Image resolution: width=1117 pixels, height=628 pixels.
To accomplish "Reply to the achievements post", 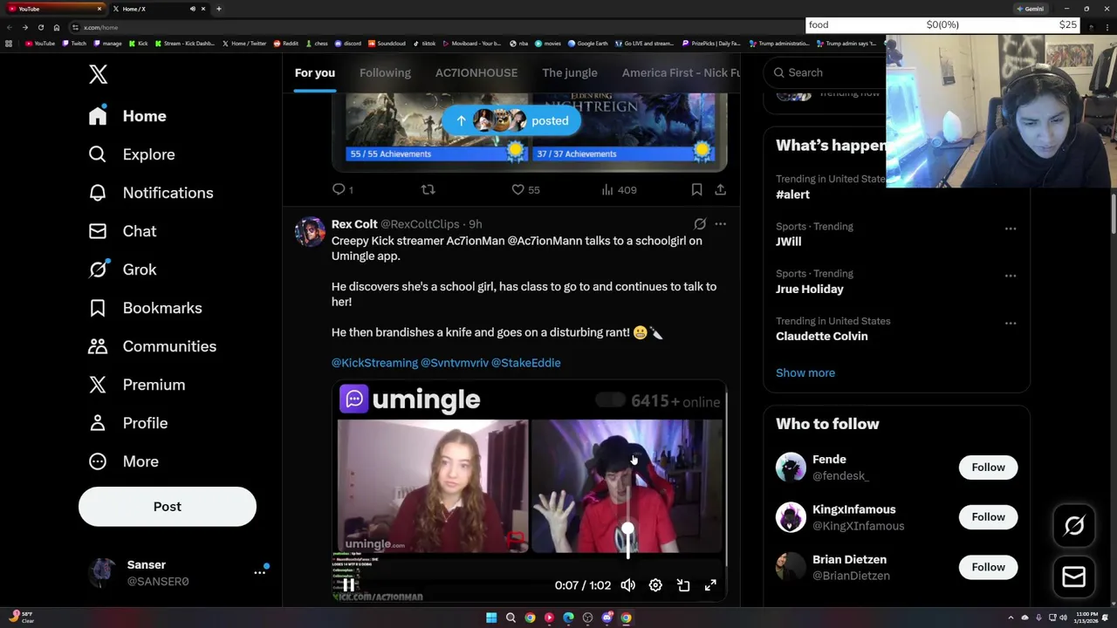I will point(343,189).
